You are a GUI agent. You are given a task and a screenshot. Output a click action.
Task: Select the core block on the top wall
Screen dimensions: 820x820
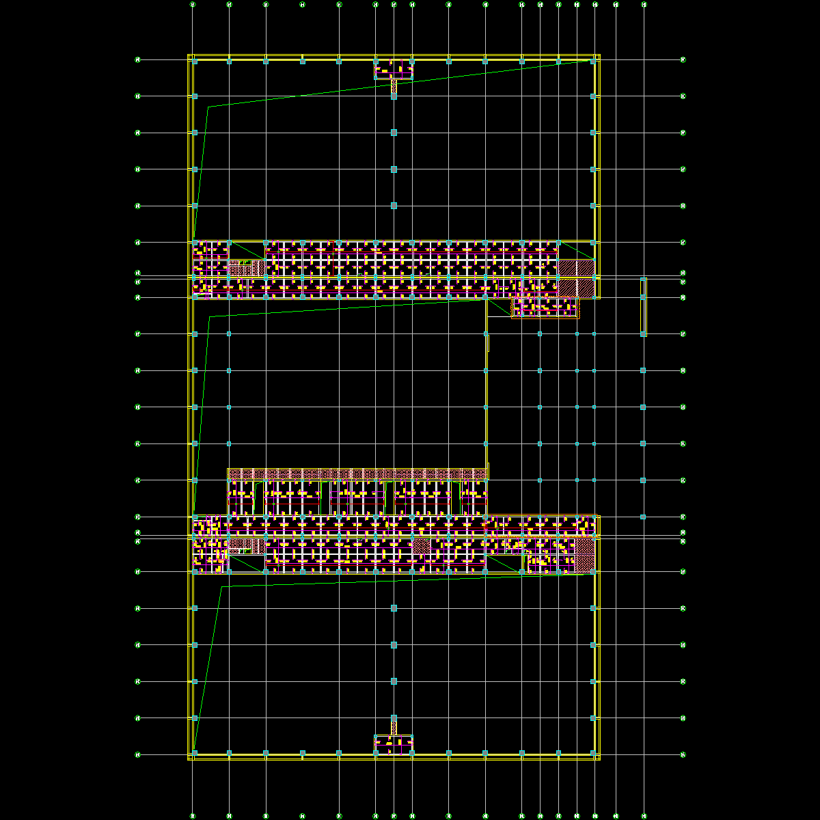pos(394,69)
